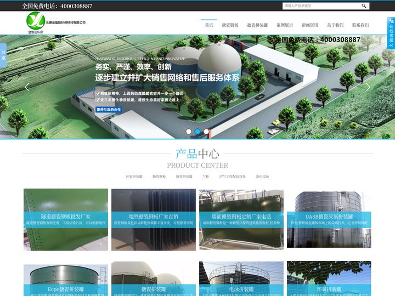
Task: Open the 搪瓷拼装罐 menu item
Action: click(257, 25)
